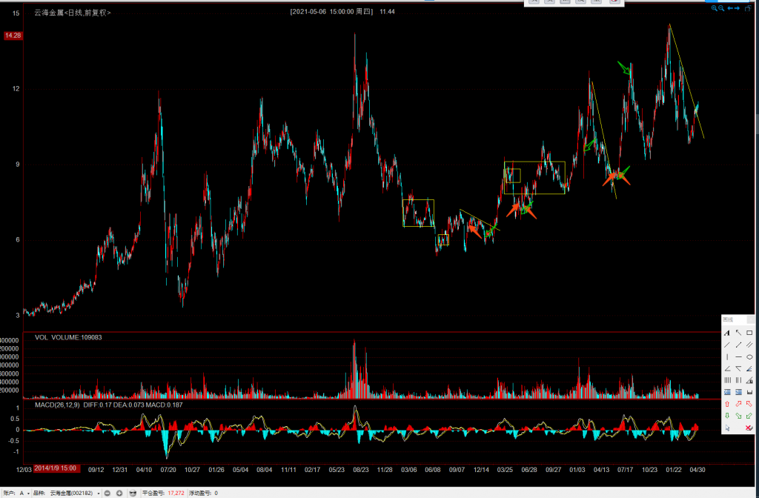Click the minus button in bottom bar

(107, 493)
